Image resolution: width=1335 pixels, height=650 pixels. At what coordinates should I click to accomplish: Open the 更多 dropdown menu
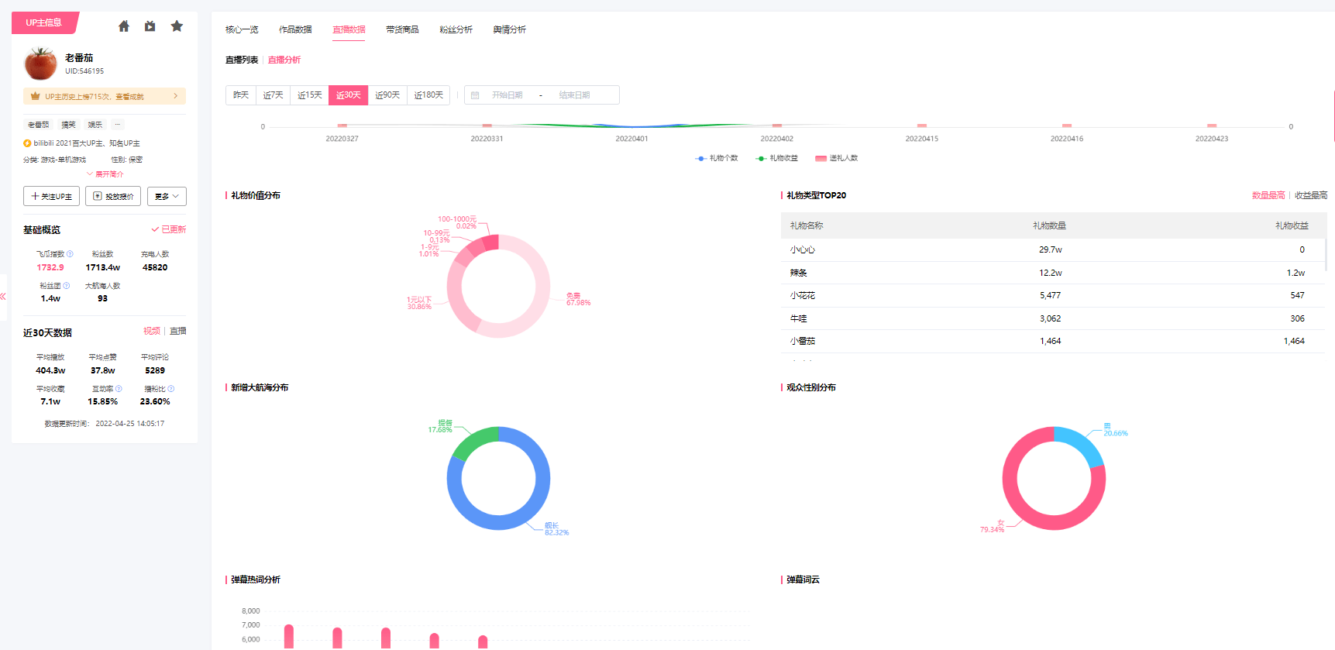coord(167,197)
